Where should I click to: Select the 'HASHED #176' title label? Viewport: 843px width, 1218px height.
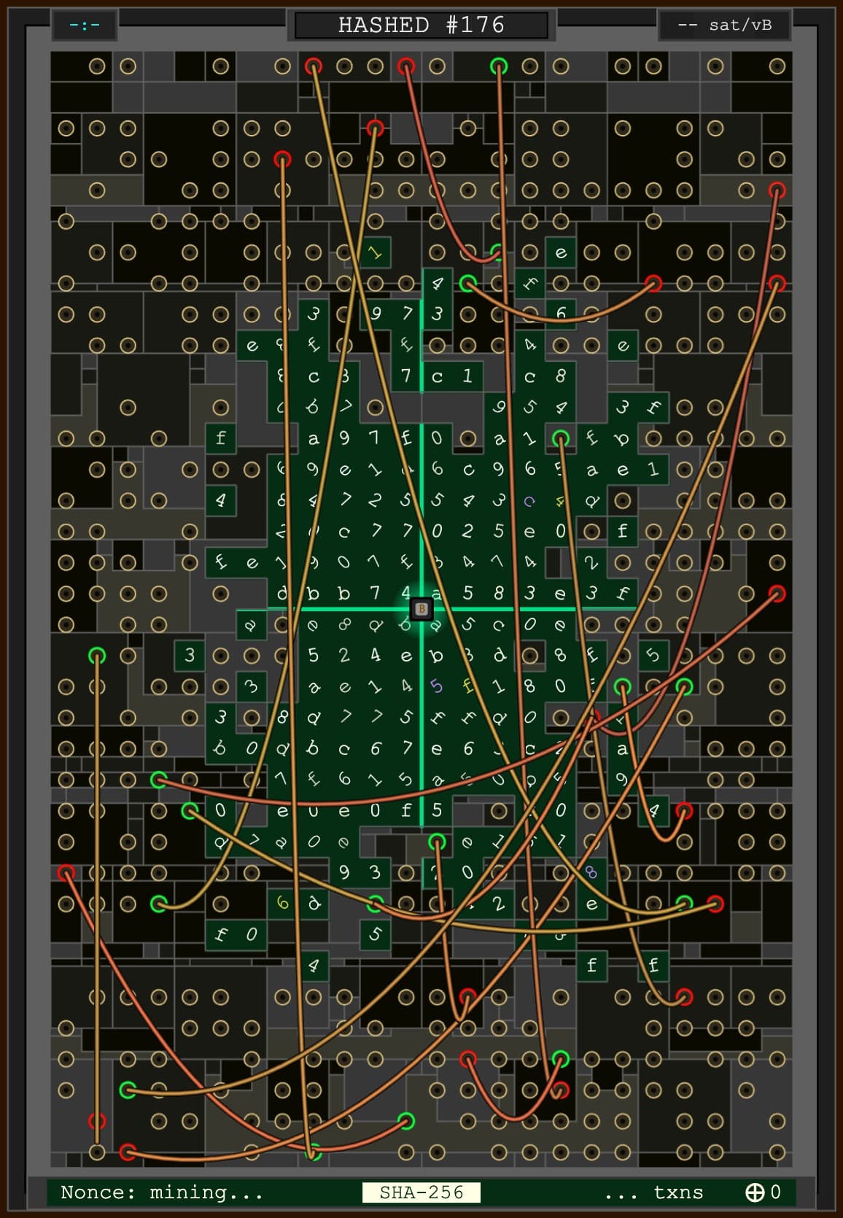(x=421, y=26)
